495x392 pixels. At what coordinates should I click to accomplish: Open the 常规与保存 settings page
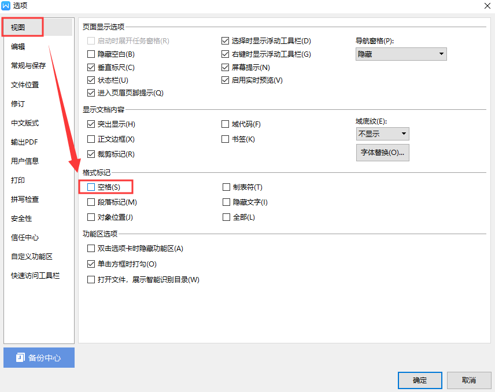point(28,66)
